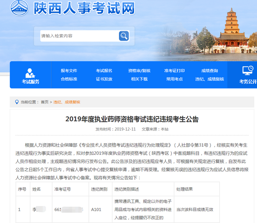Screen dimensions: 257x223
Task: Focus the 请输入检索内容 search field
Action: (79, 36)
